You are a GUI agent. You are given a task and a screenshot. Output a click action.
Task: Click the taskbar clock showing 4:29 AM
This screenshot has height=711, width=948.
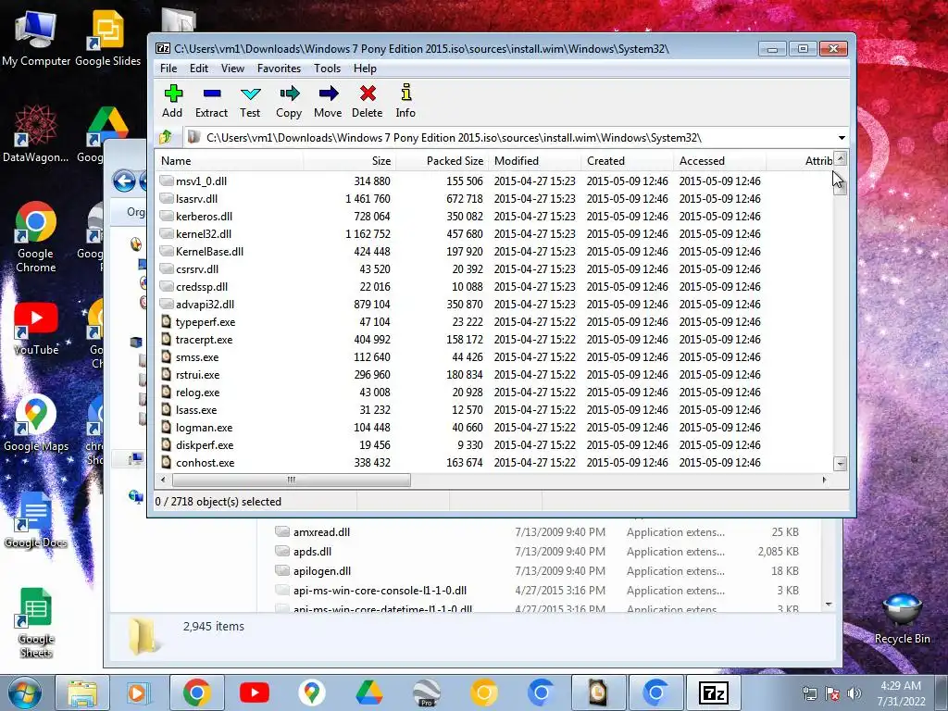(x=901, y=693)
